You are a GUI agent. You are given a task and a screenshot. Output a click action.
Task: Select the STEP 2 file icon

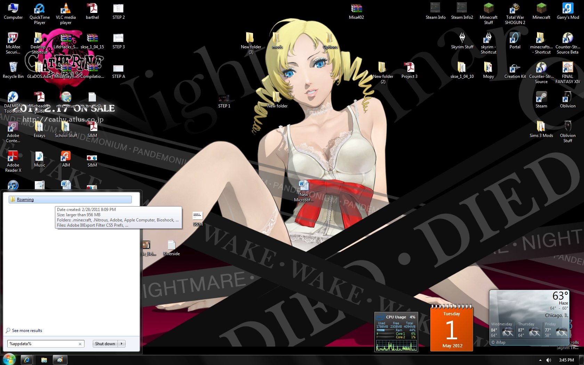pyautogui.click(x=119, y=11)
